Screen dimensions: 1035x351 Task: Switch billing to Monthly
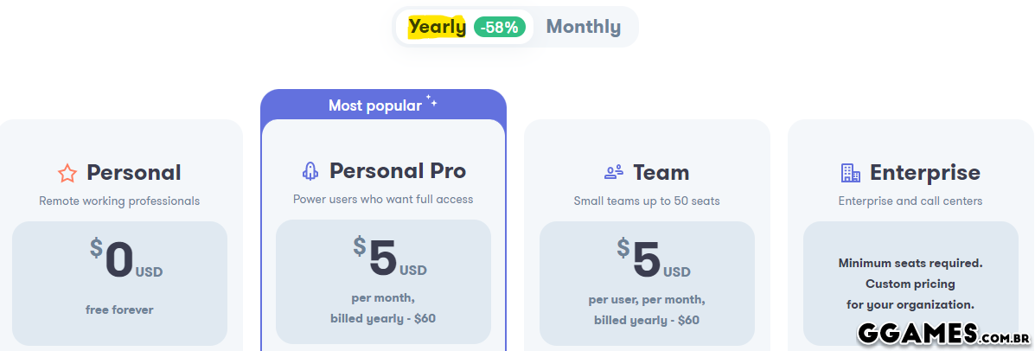(x=584, y=27)
